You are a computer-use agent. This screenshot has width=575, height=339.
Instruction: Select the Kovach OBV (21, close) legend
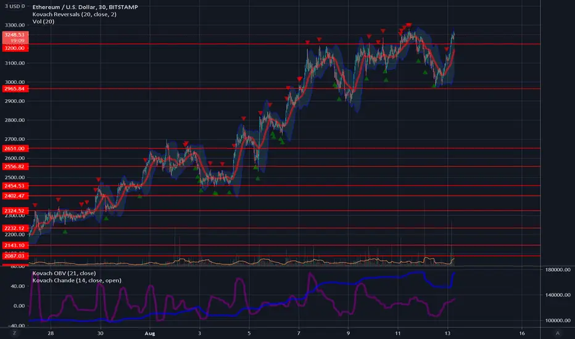[x=64, y=273]
